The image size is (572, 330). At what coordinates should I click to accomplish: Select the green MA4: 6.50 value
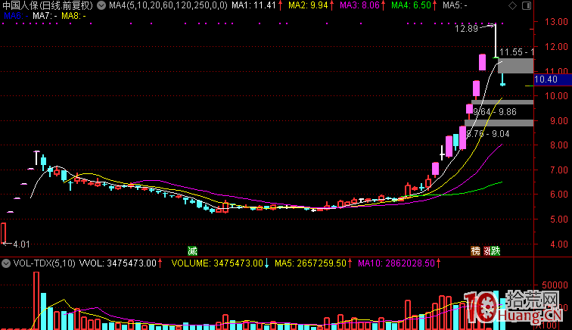(411, 5)
